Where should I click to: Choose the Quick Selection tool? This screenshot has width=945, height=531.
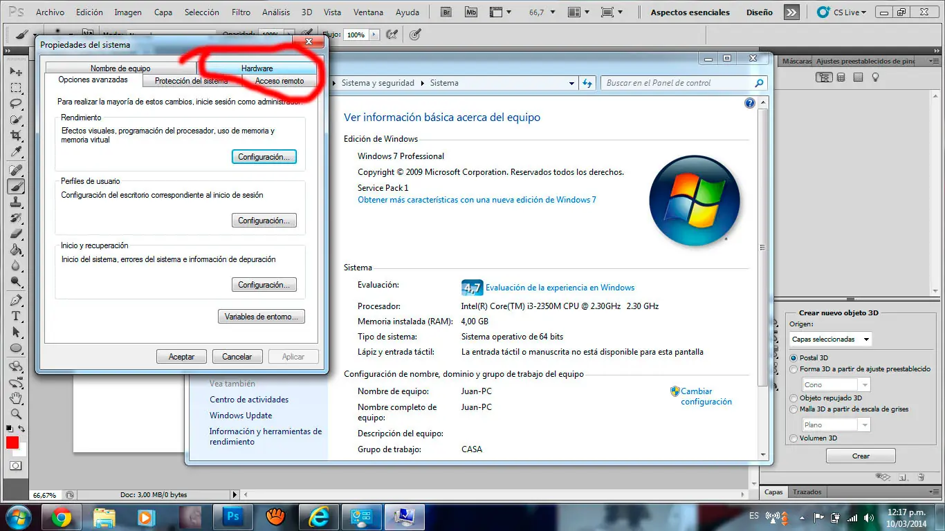tap(16, 120)
